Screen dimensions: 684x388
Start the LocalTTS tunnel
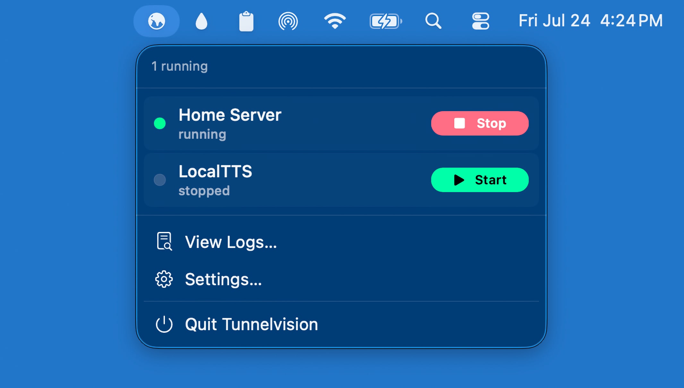tap(480, 180)
